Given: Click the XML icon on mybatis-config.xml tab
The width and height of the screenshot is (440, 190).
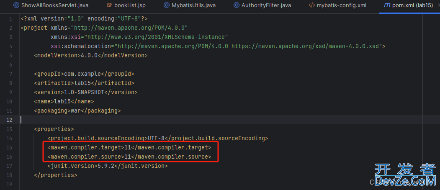Looking at the screenshot, I should (x=311, y=5).
